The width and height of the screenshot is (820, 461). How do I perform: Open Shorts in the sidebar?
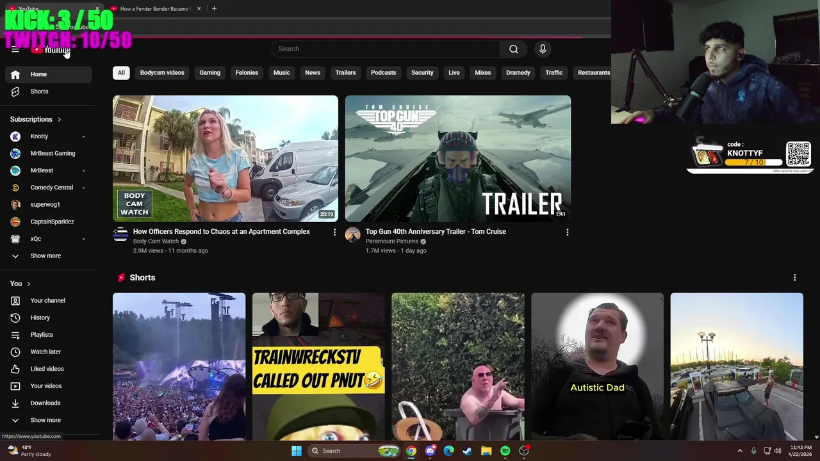click(x=49, y=92)
